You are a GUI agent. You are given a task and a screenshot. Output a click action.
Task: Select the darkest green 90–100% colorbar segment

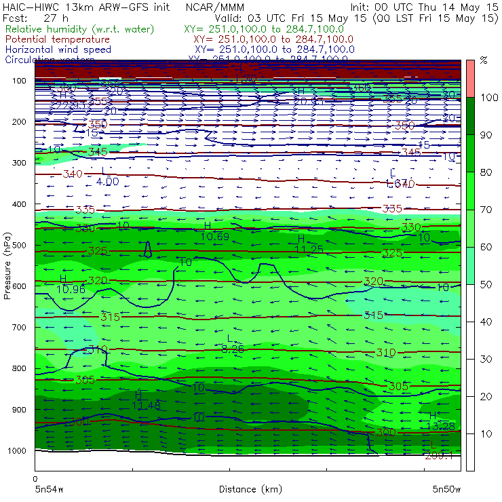tap(470, 116)
